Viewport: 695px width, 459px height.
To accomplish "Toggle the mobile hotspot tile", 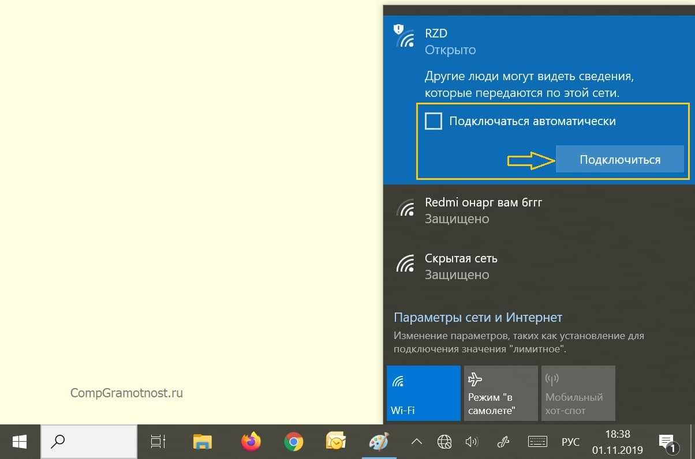I will pyautogui.click(x=578, y=394).
